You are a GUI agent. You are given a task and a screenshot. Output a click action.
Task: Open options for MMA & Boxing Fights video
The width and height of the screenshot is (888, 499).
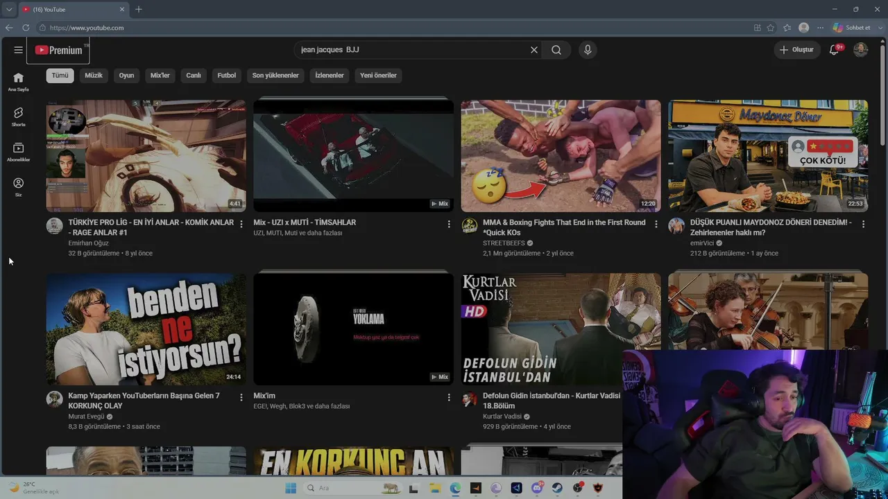[x=656, y=224]
